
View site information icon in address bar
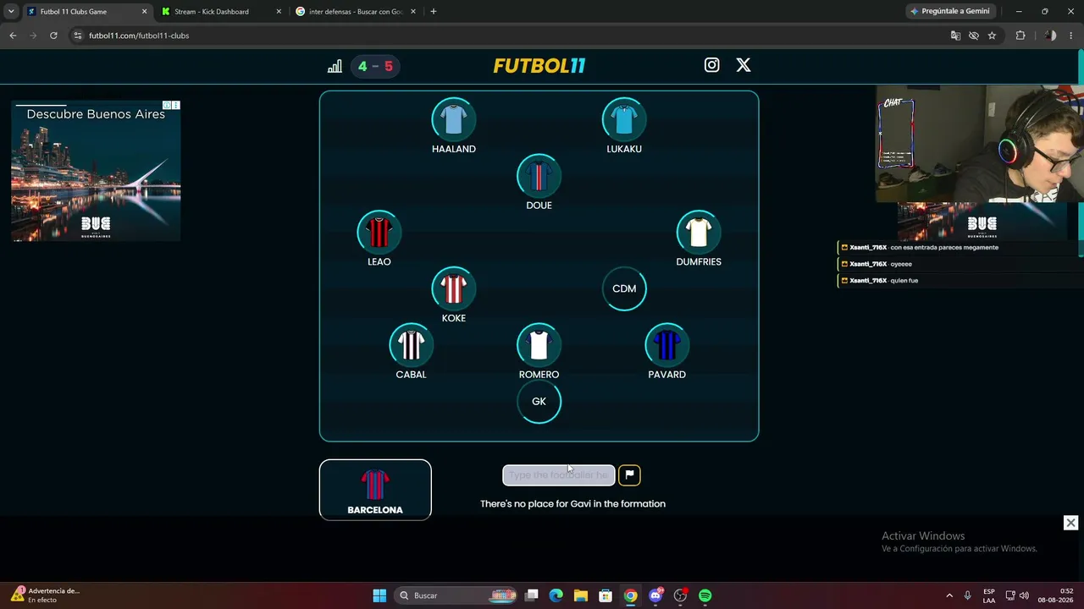click(78, 36)
